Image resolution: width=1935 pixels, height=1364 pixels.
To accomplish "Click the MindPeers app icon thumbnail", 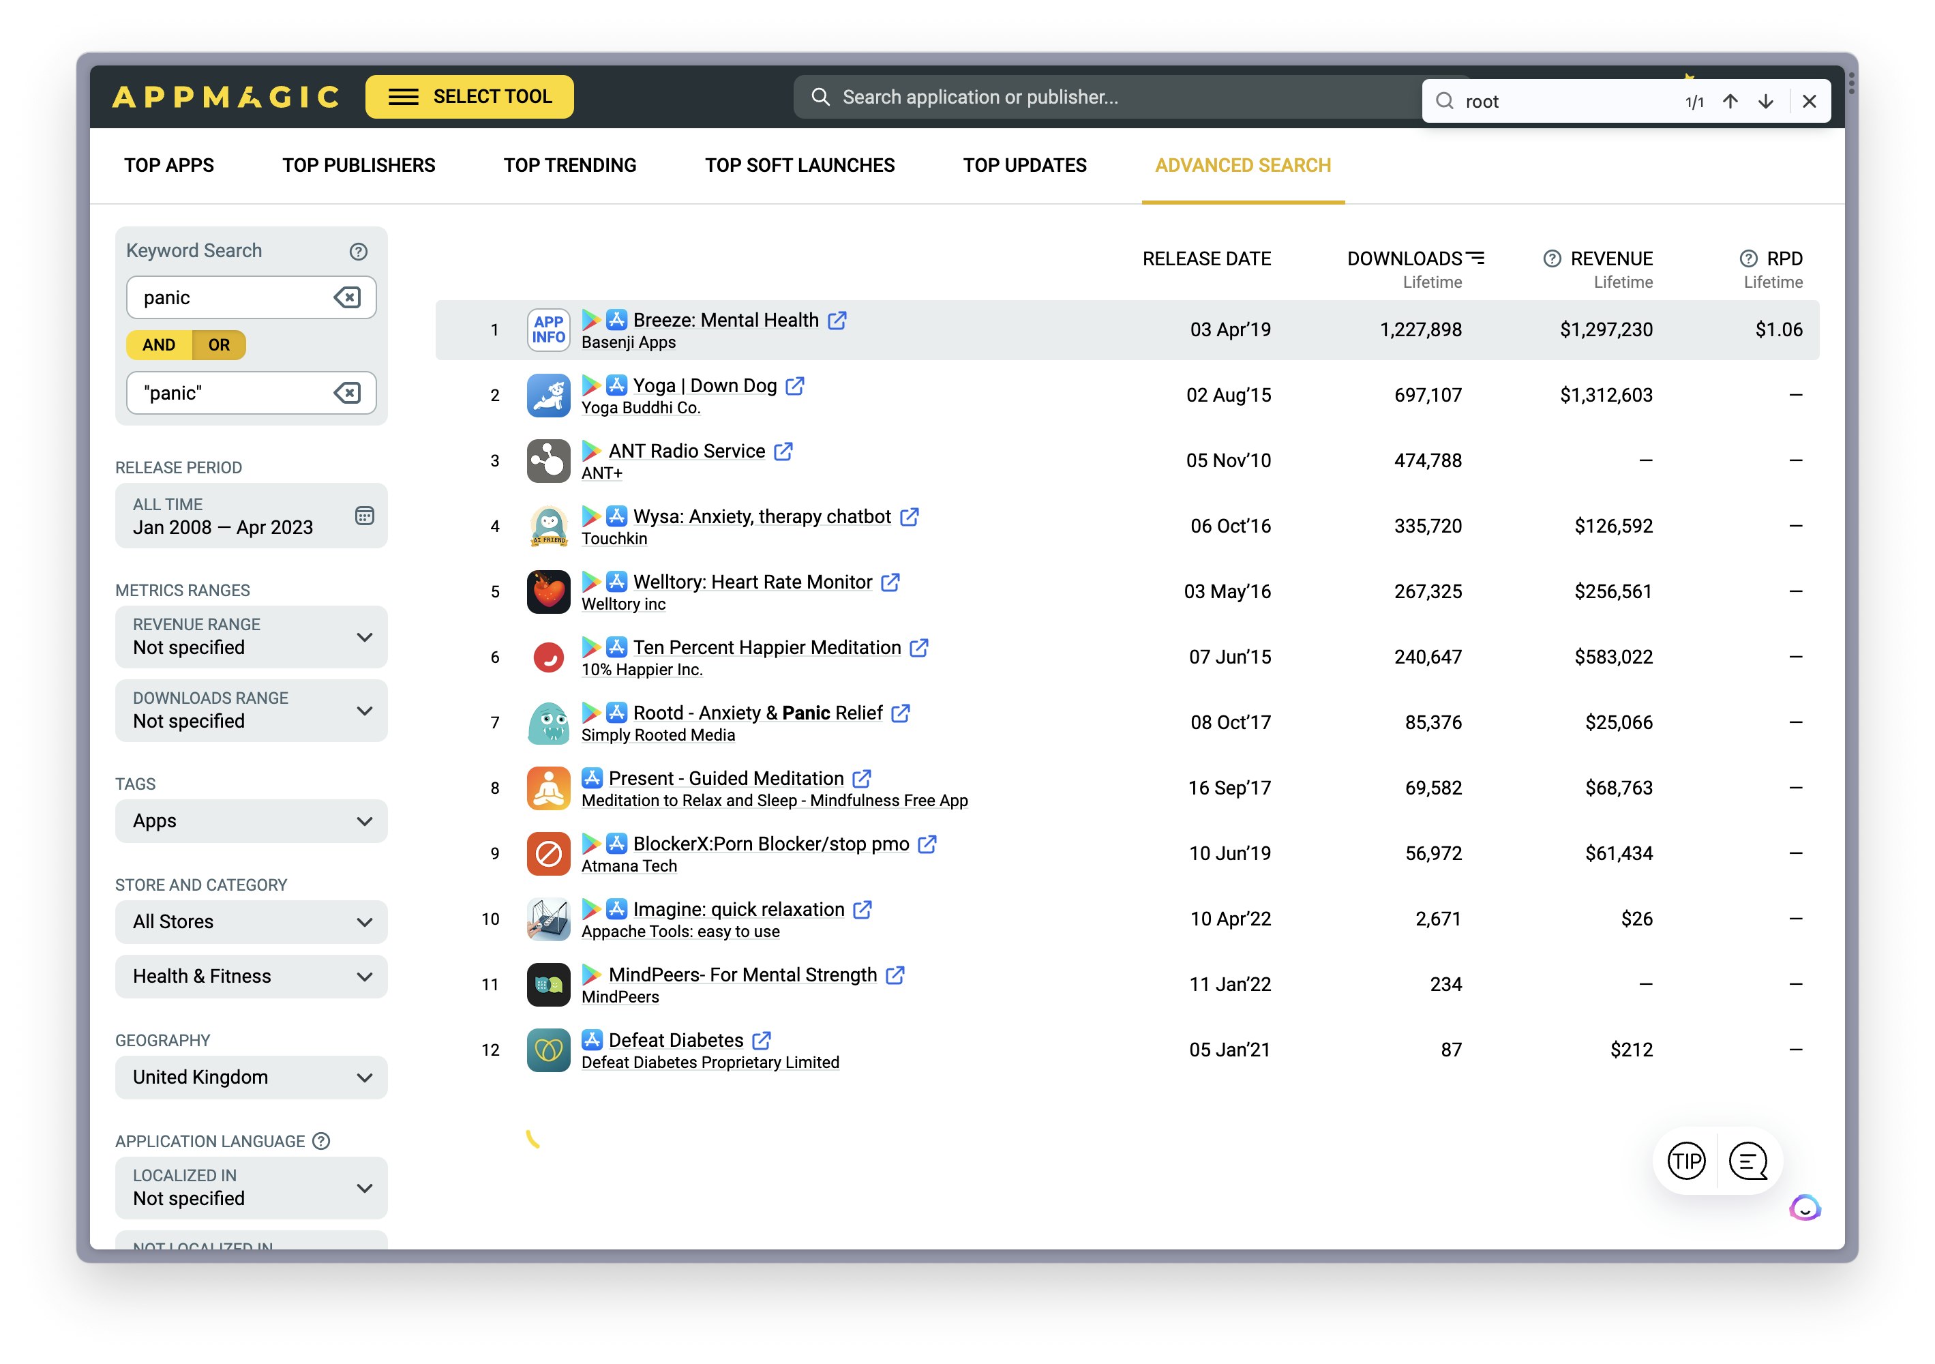I will pyautogui.click(x=549, y=985).
